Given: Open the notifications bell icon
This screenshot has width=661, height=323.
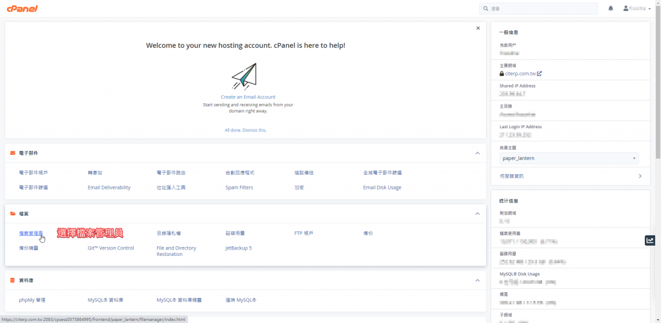Looking at the screenshot, I should [611, 8].
